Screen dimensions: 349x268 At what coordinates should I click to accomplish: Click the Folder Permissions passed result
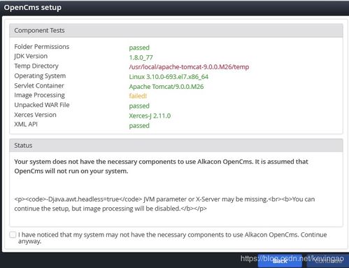[x=139, y=48]
